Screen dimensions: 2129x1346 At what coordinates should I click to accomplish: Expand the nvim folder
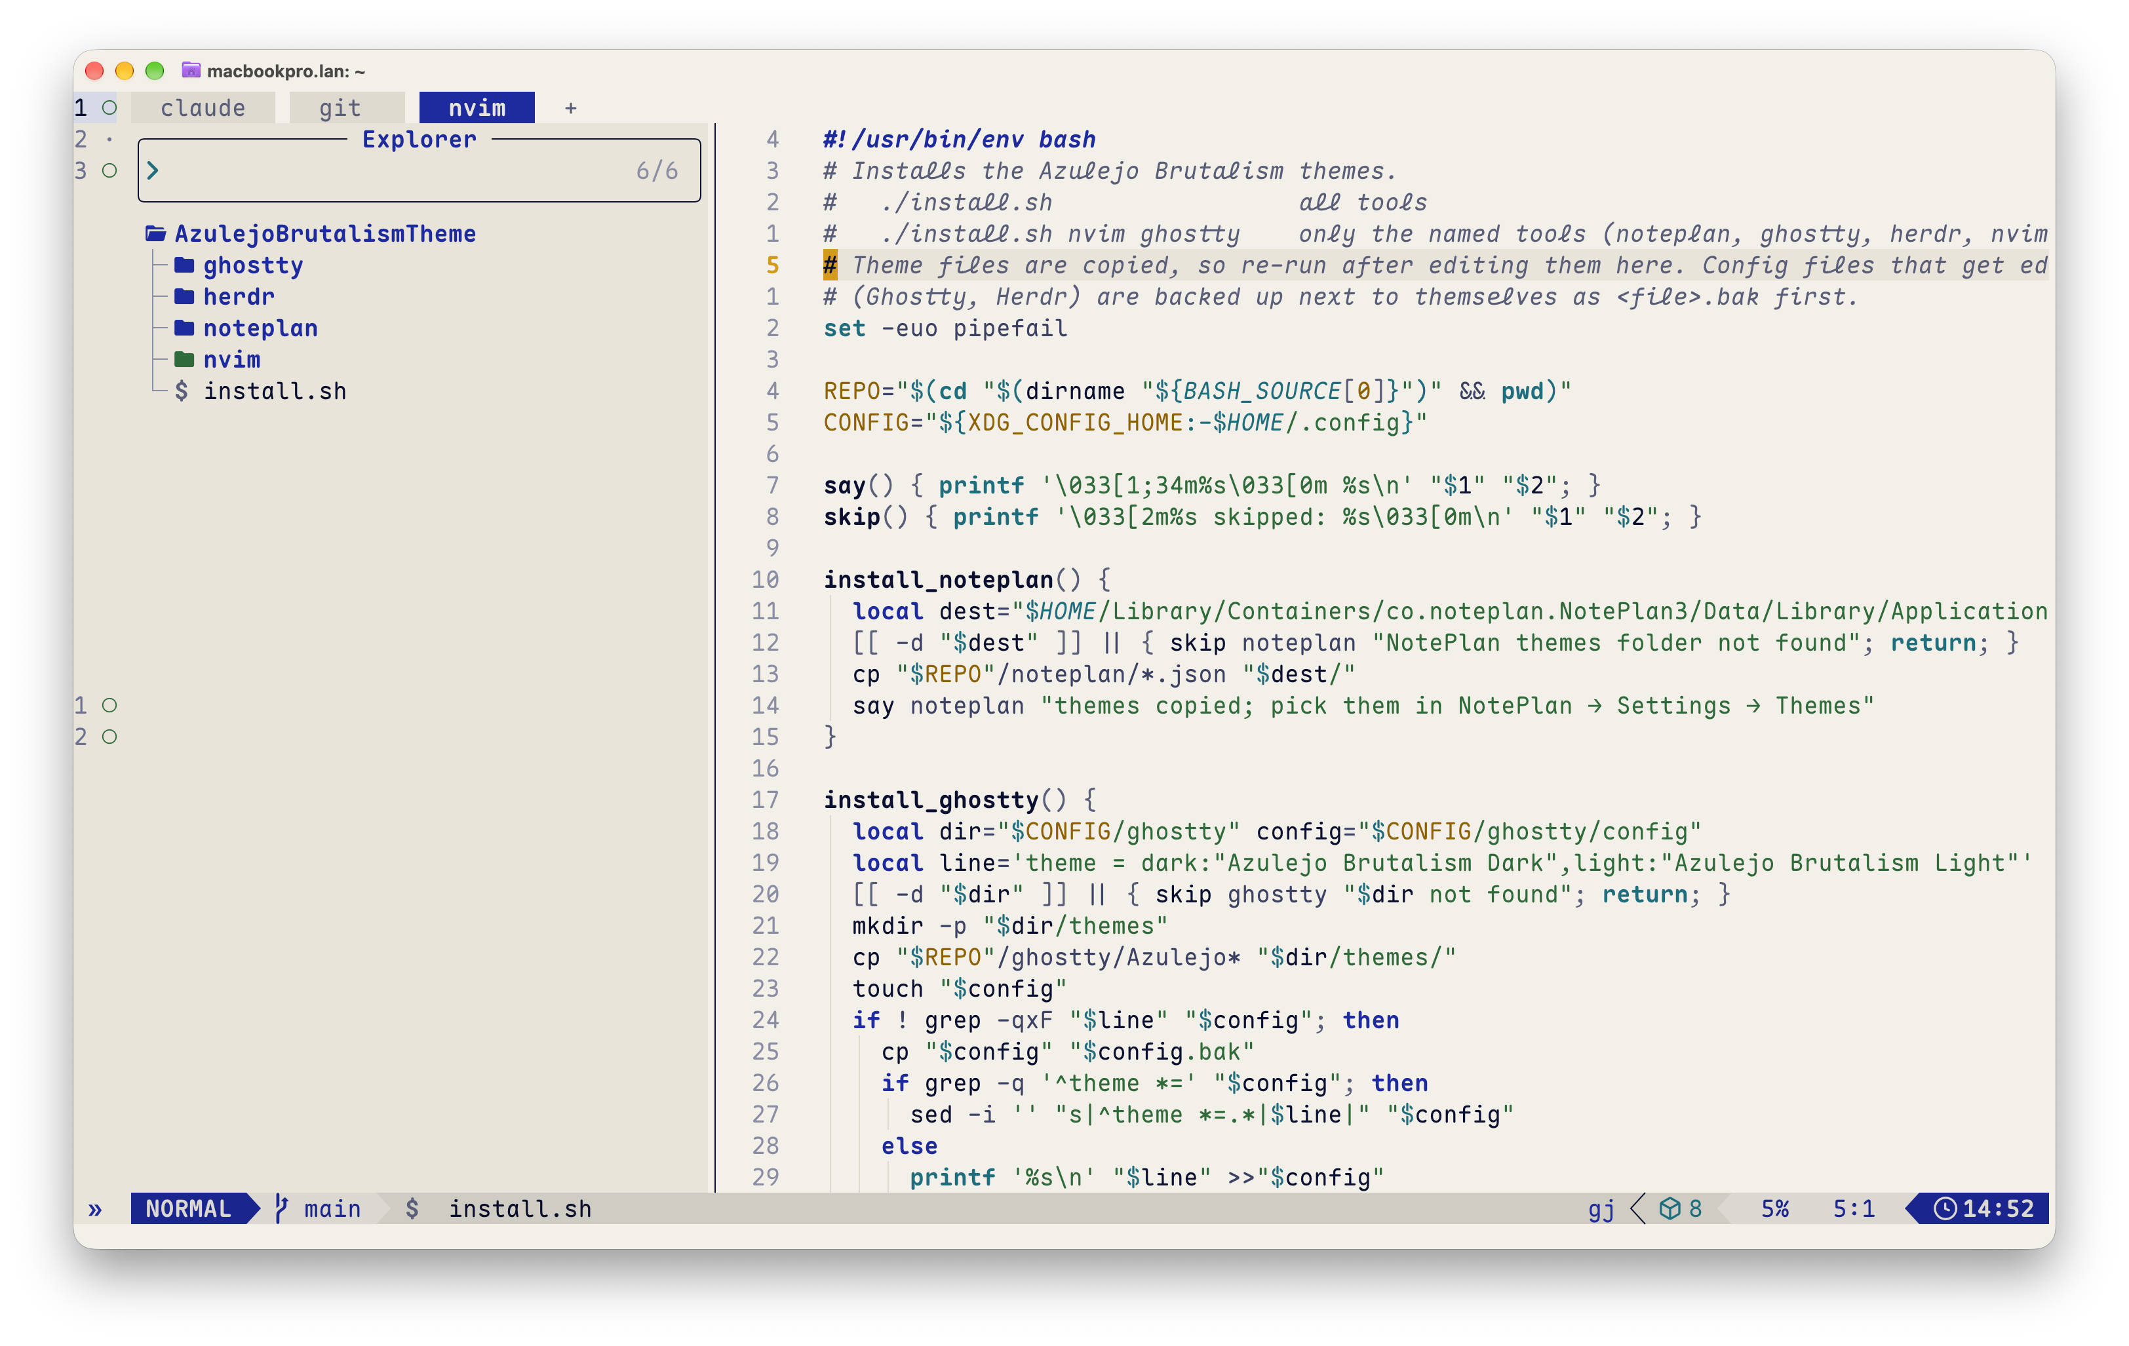[231, 360]
